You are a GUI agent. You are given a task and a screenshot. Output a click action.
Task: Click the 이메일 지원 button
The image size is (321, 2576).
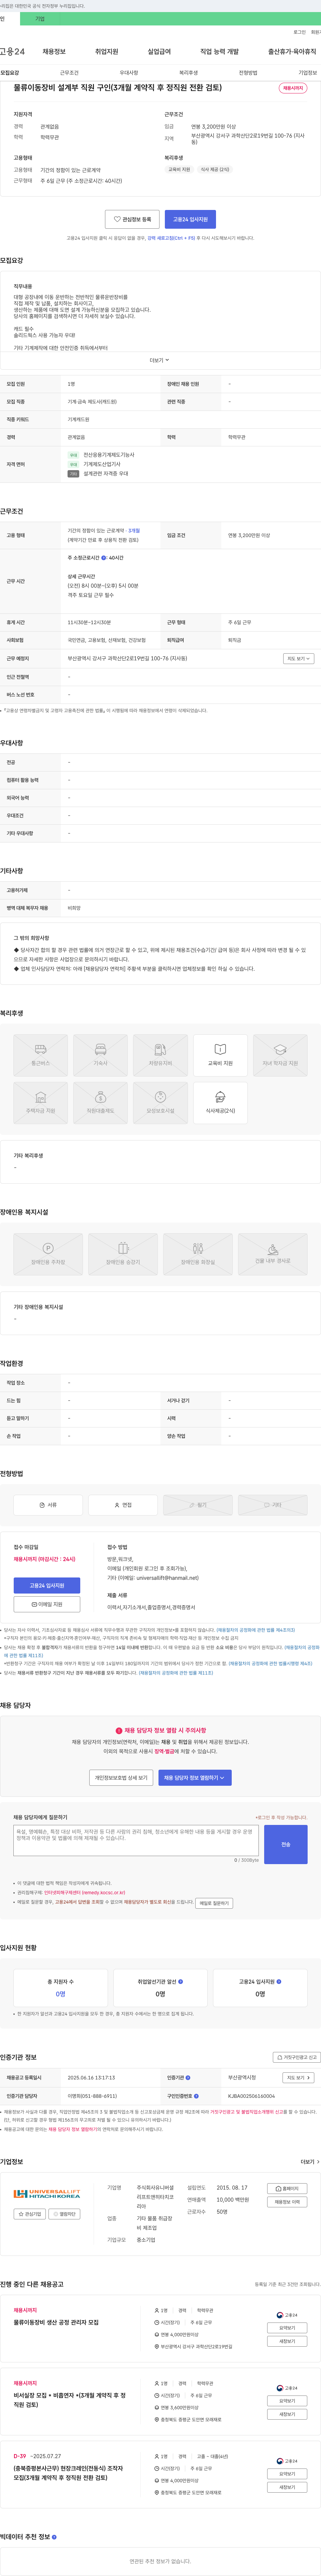coord(47,1604)
